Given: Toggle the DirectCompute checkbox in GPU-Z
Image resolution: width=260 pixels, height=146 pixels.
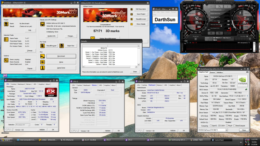Looking at the screenshot, I should pyautogui.click(x=234, y=126).
